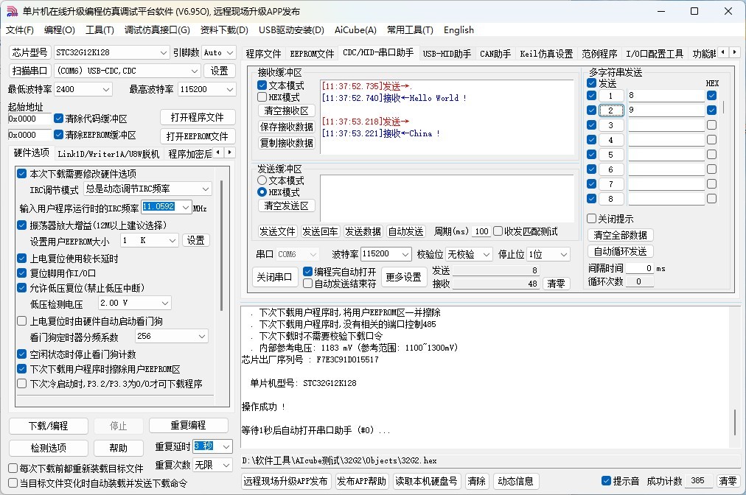
Task: Enable receive buffer HEX模式 checkbox
Action: click(262, 97)
